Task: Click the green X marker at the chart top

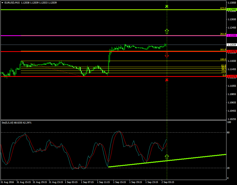Action: click(167, 7)
